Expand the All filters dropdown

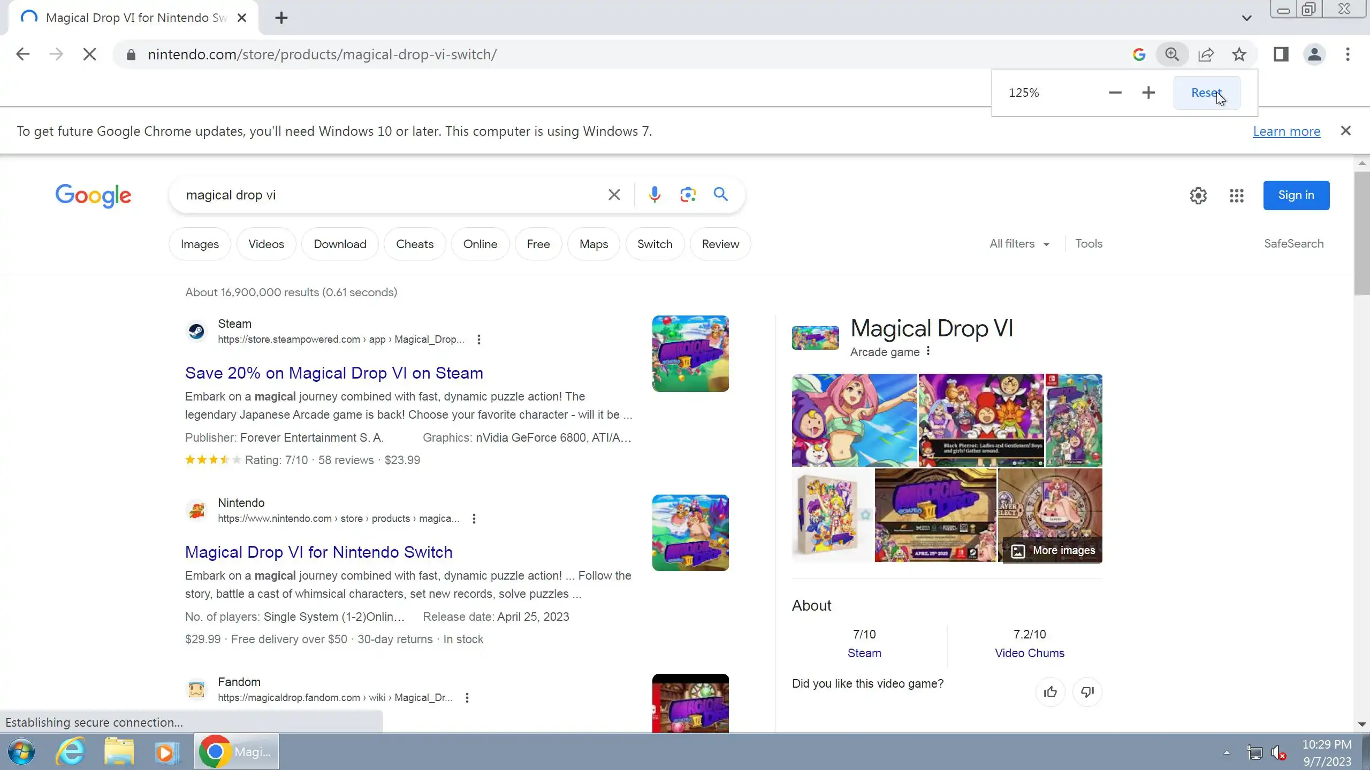tap(1019, 244)
